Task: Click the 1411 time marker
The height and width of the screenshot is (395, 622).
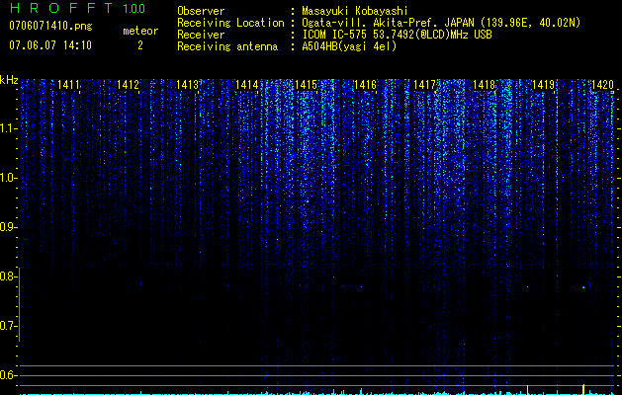Action: point(68,84)
